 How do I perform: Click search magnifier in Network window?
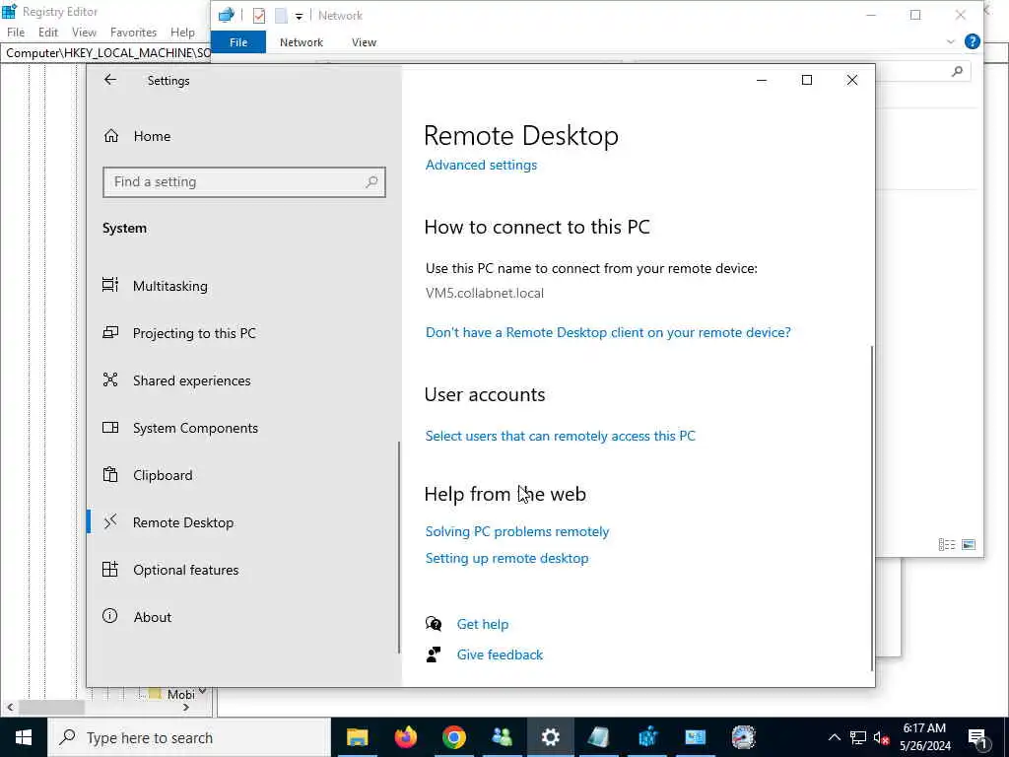point(957,71)
